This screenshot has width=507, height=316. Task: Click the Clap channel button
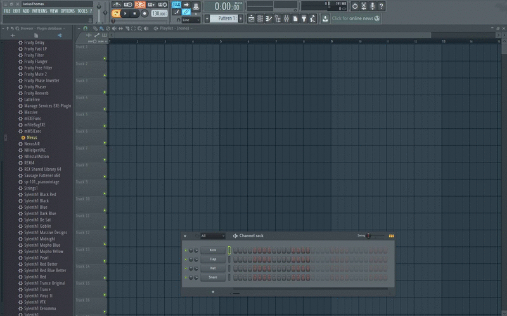[213, 260]
